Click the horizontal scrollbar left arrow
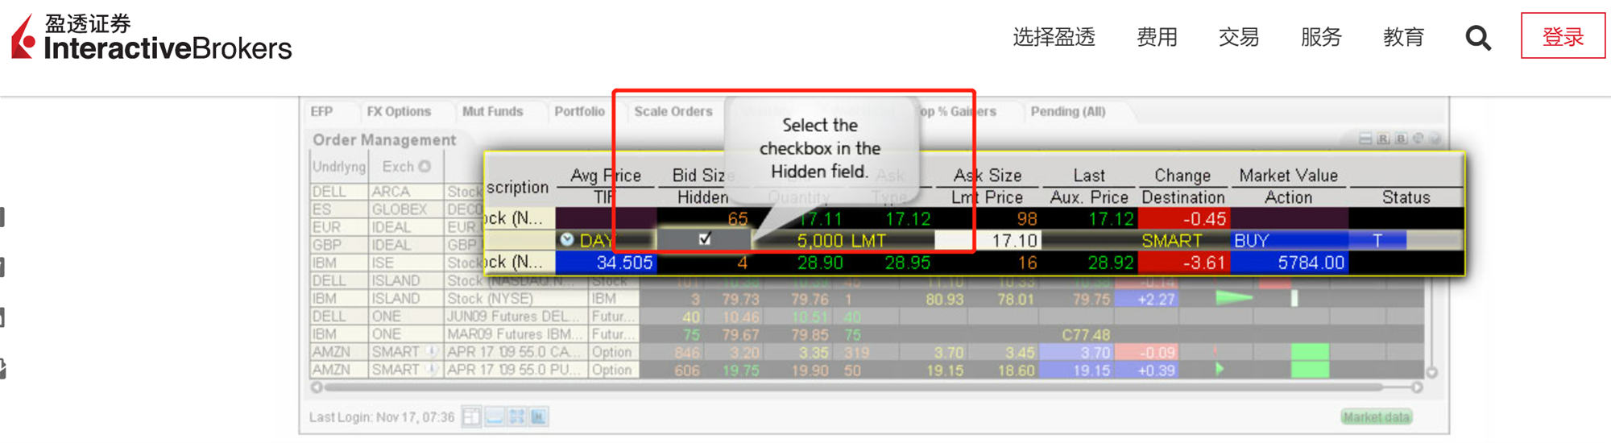Image resolution: width=1611 pixels, height=443 pixels. click(x=317, y=387)
